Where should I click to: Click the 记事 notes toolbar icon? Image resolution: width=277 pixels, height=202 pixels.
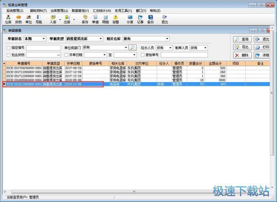pyautogui.click(x=140, y=20)
